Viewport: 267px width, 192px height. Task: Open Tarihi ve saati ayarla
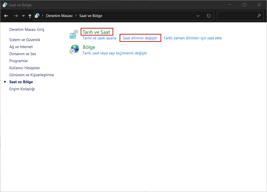coord(99,38)
